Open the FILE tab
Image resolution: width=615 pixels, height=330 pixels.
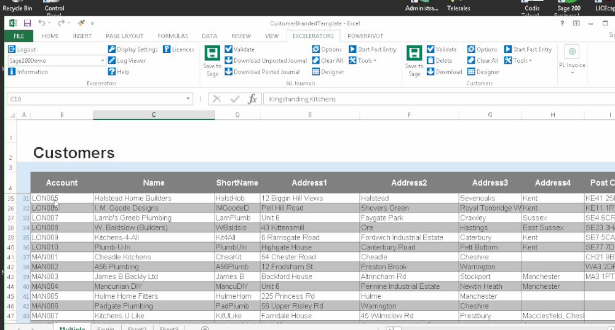(x=19, y=36)
